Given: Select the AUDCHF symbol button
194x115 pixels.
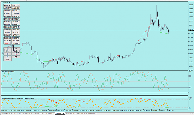Looking at the screenshot, I should click(x=16, y=5).
